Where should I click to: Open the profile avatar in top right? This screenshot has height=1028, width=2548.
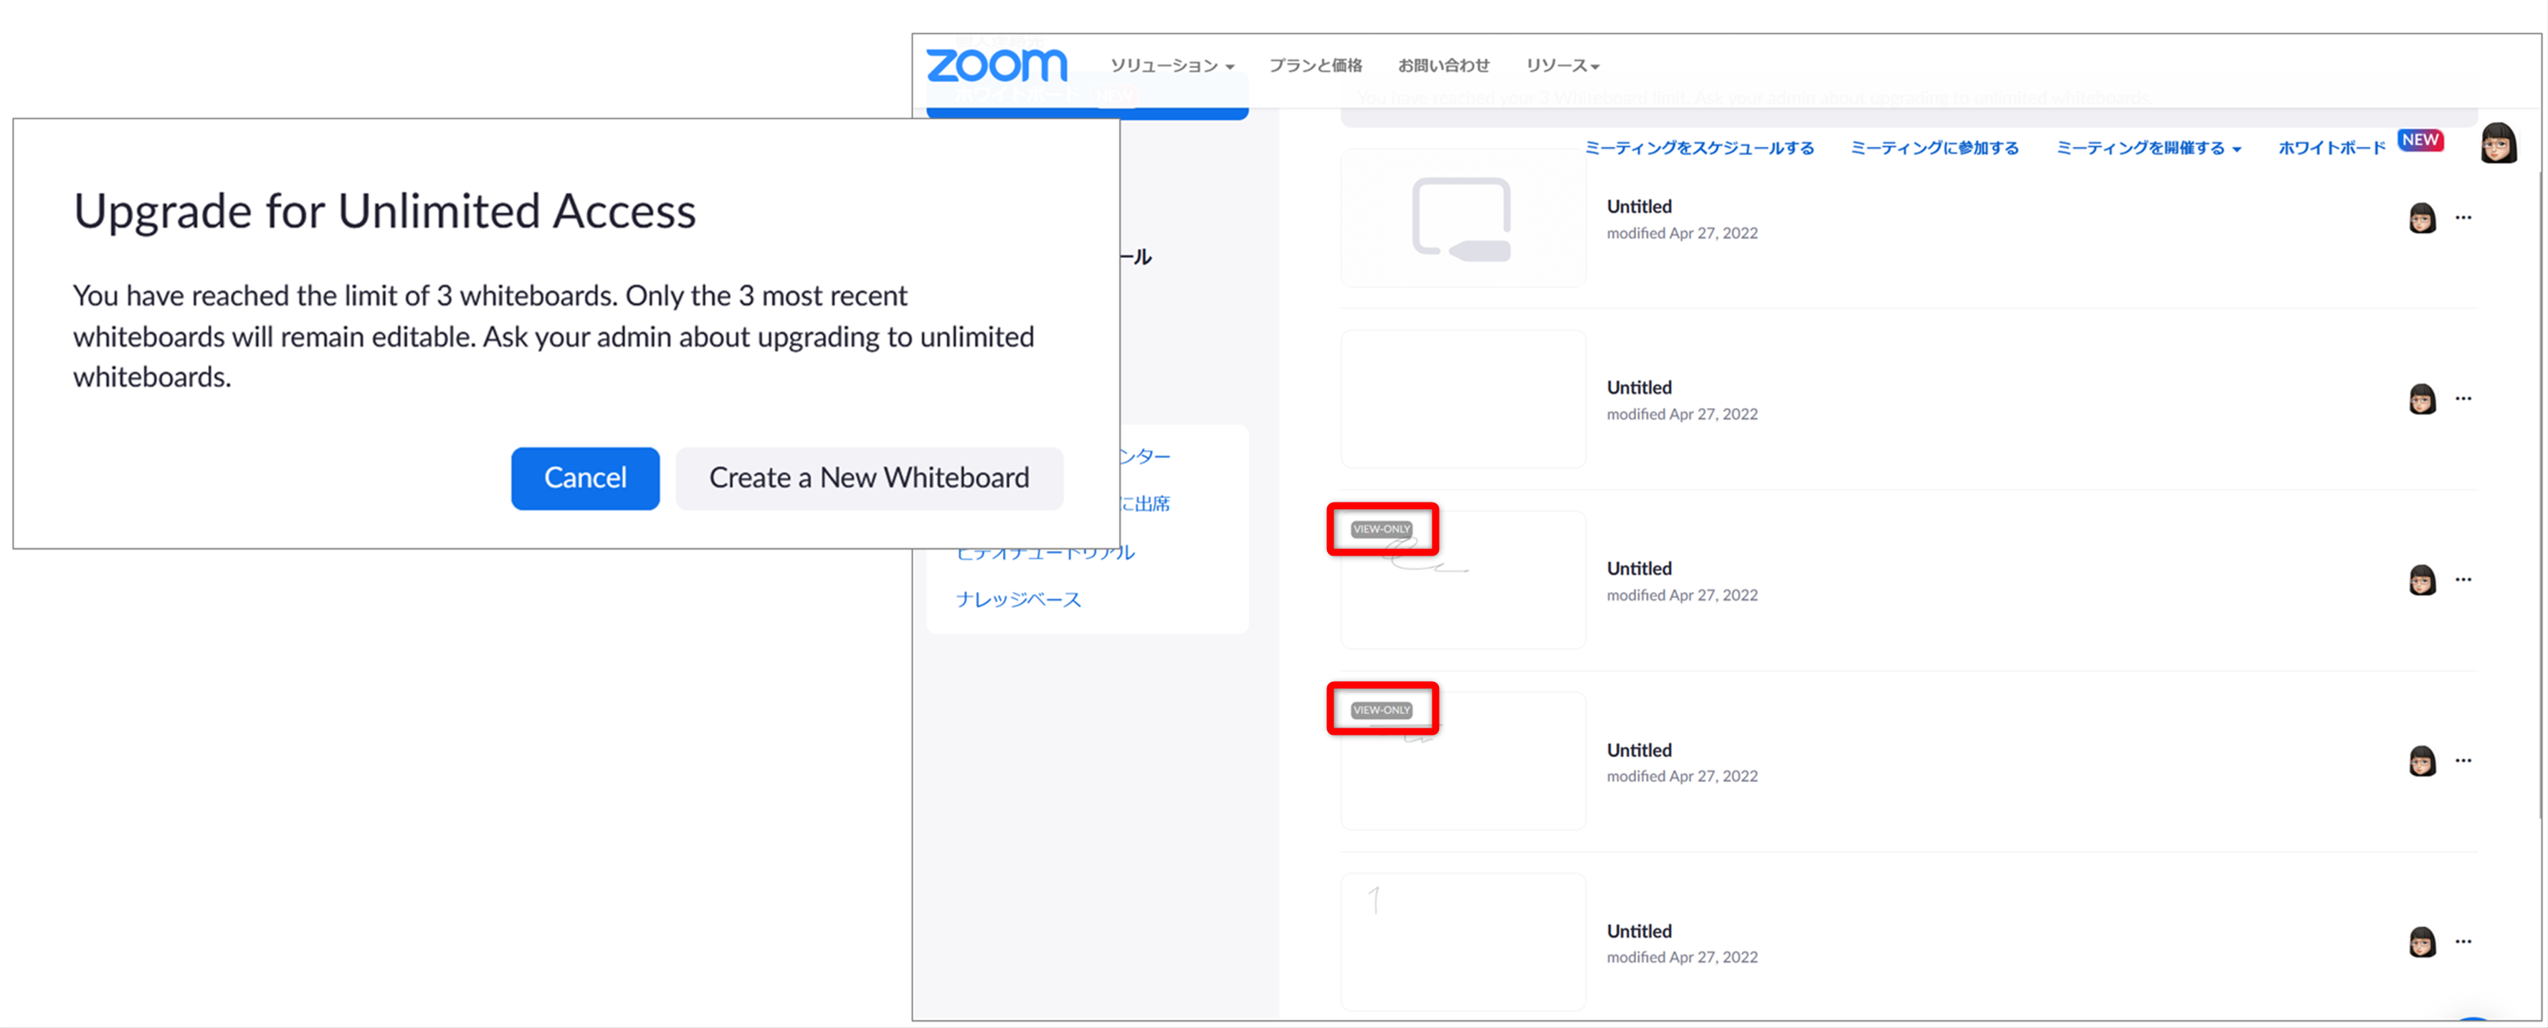pyautogui.click(x=2499, y=143)
